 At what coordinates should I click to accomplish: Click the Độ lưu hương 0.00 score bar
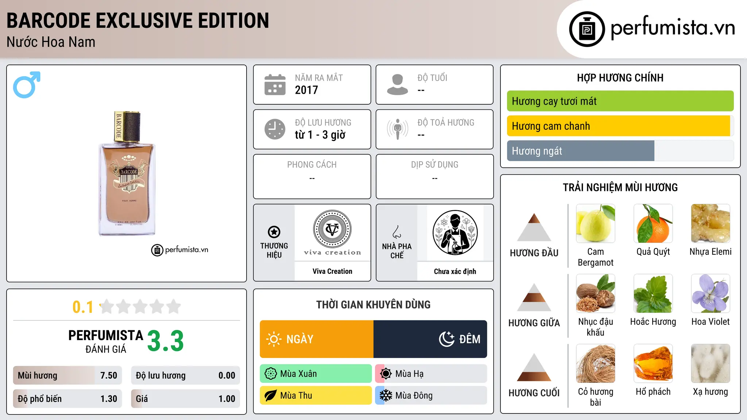(186, 376)
